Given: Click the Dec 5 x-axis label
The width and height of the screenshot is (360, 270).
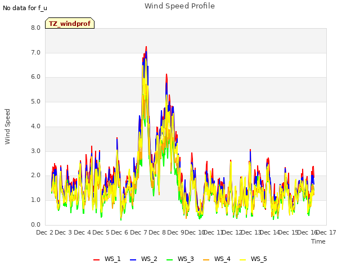Looking at the screenshot, I should point(101,232).
